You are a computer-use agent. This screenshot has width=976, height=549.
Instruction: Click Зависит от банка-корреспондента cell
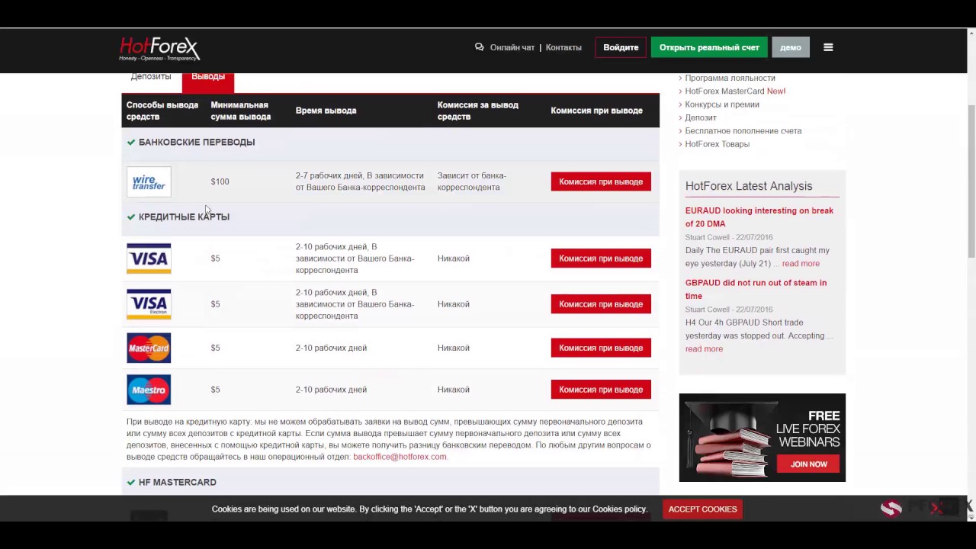click(x=472, y=181)
